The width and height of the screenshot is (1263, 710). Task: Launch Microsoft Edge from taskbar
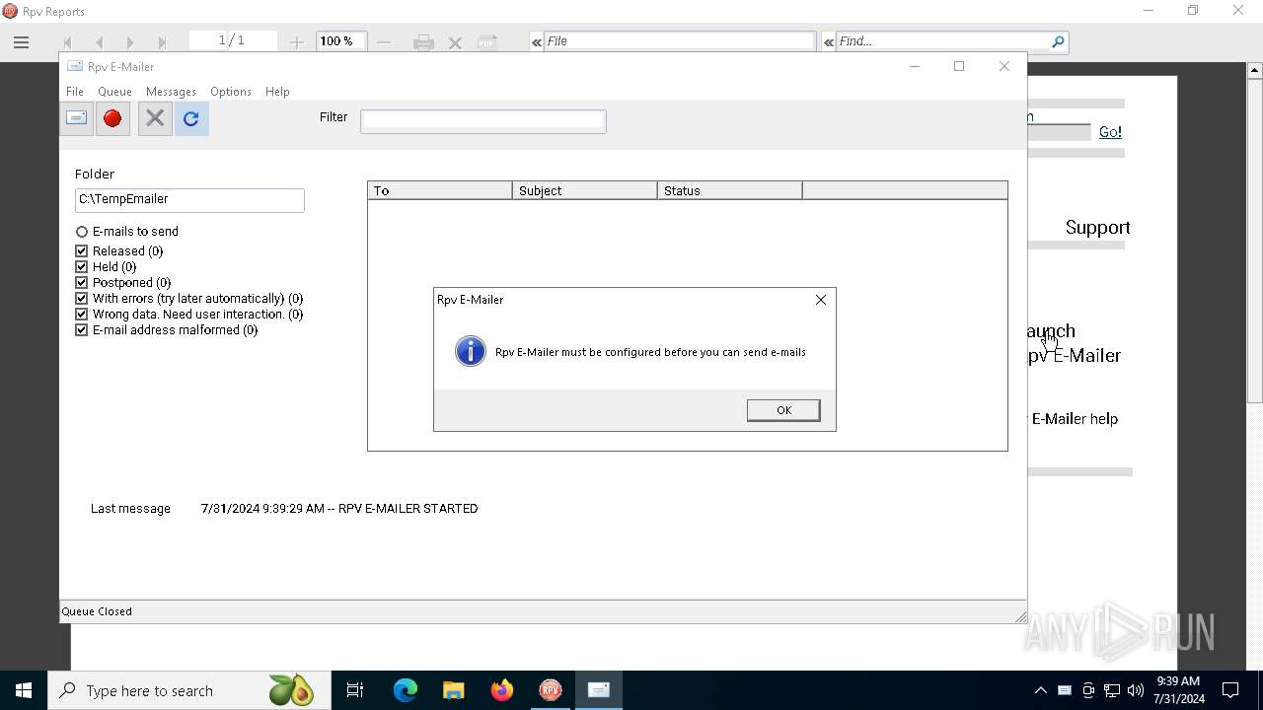[406, 690]
